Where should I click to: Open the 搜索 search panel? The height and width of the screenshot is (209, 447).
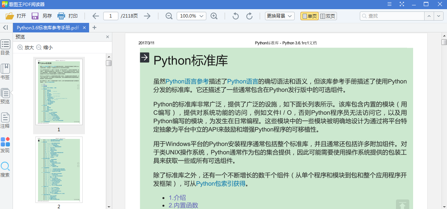click(x=5, y=170)
